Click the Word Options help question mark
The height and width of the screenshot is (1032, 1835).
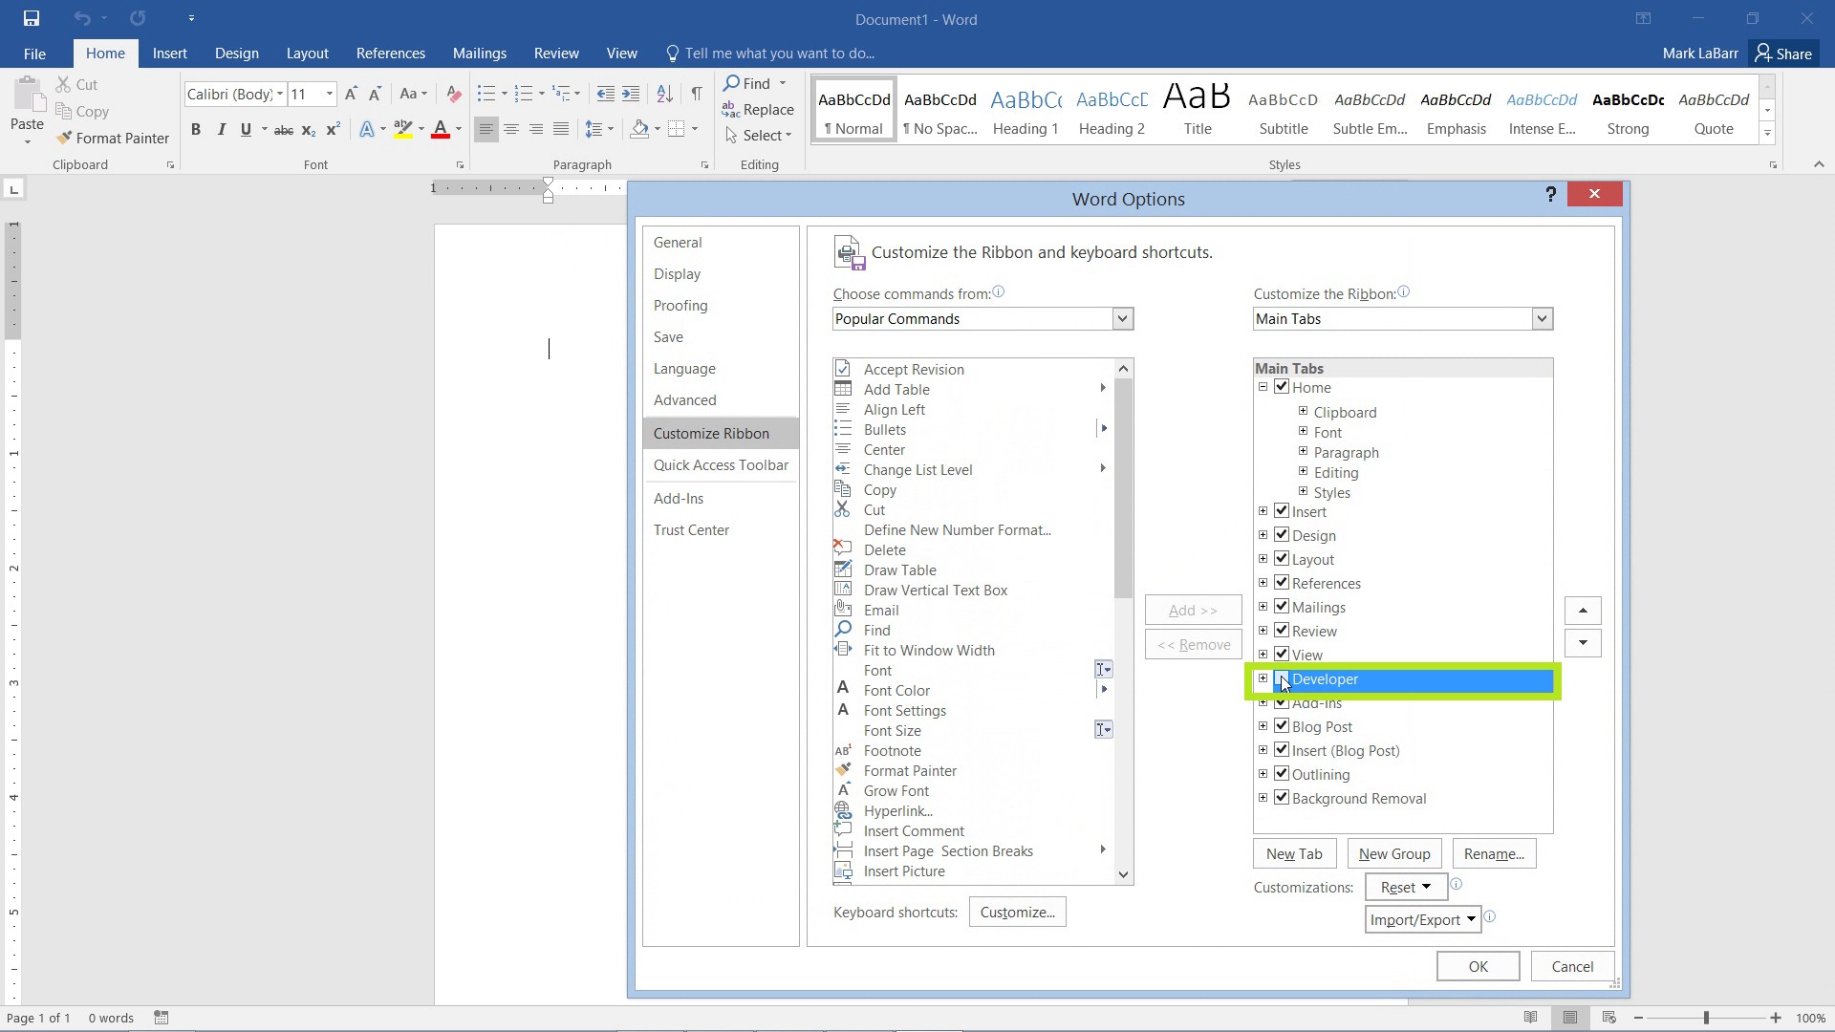tap(1550, 195)
